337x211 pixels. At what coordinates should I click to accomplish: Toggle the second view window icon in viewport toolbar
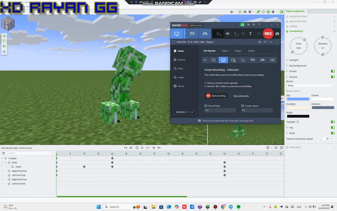click(x=281, y=12)
